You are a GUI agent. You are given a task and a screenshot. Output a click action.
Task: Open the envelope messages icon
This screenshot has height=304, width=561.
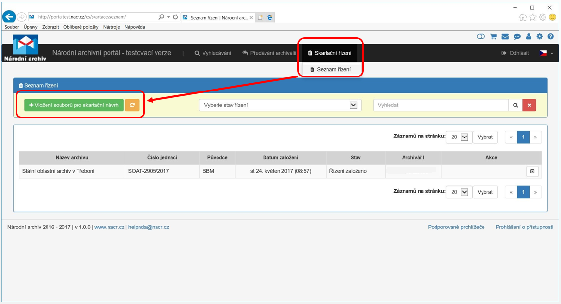505,36
